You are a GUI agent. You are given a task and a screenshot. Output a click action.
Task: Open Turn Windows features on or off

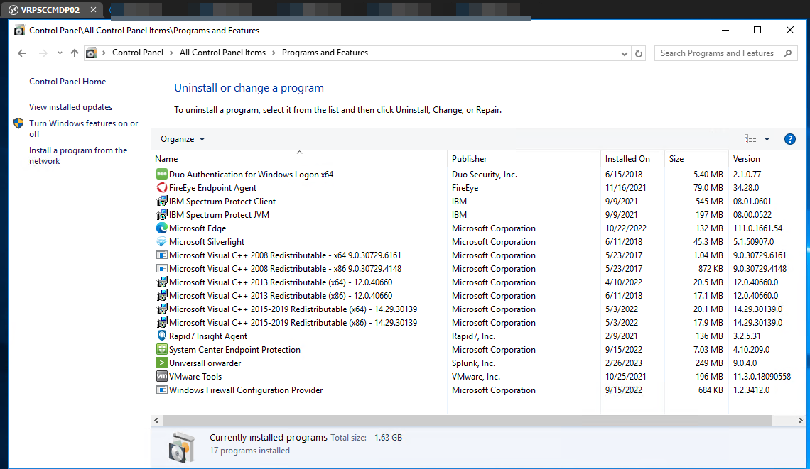click(84, 128)
